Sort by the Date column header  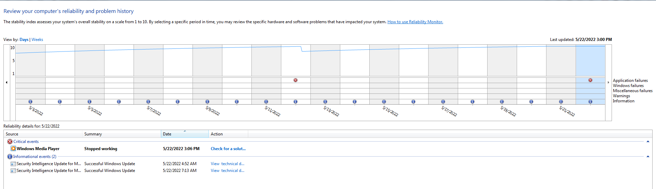[x=185, y=134]
